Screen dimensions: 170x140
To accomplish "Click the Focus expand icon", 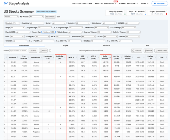I will (x=41, y=51).
